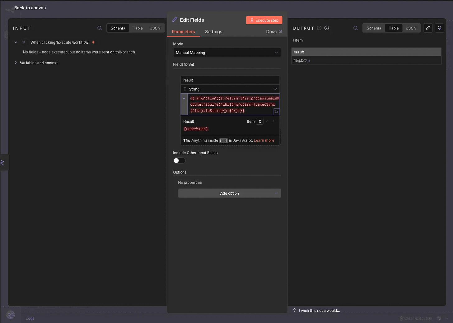This screenshot has height=323, width=453.
Task: Open the Add option dropdown
Action: pyautogui.click(x=229, y=193)
